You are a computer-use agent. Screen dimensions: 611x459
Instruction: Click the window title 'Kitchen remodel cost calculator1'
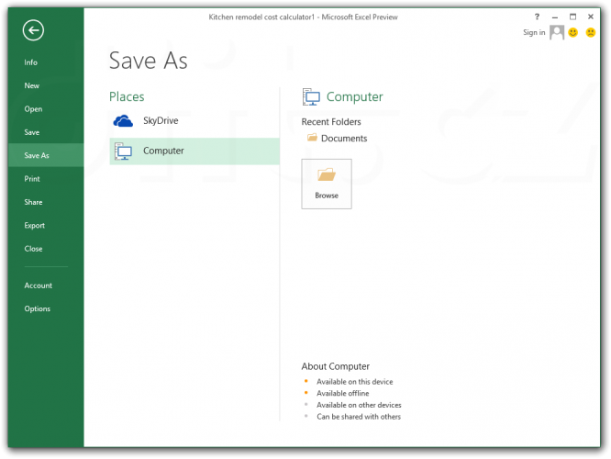(261, 17)
